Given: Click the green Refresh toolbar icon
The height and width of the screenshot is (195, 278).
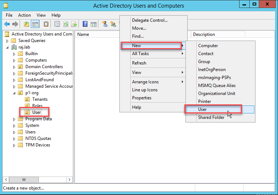Looking at the screenshot, I should pos(66,24).
